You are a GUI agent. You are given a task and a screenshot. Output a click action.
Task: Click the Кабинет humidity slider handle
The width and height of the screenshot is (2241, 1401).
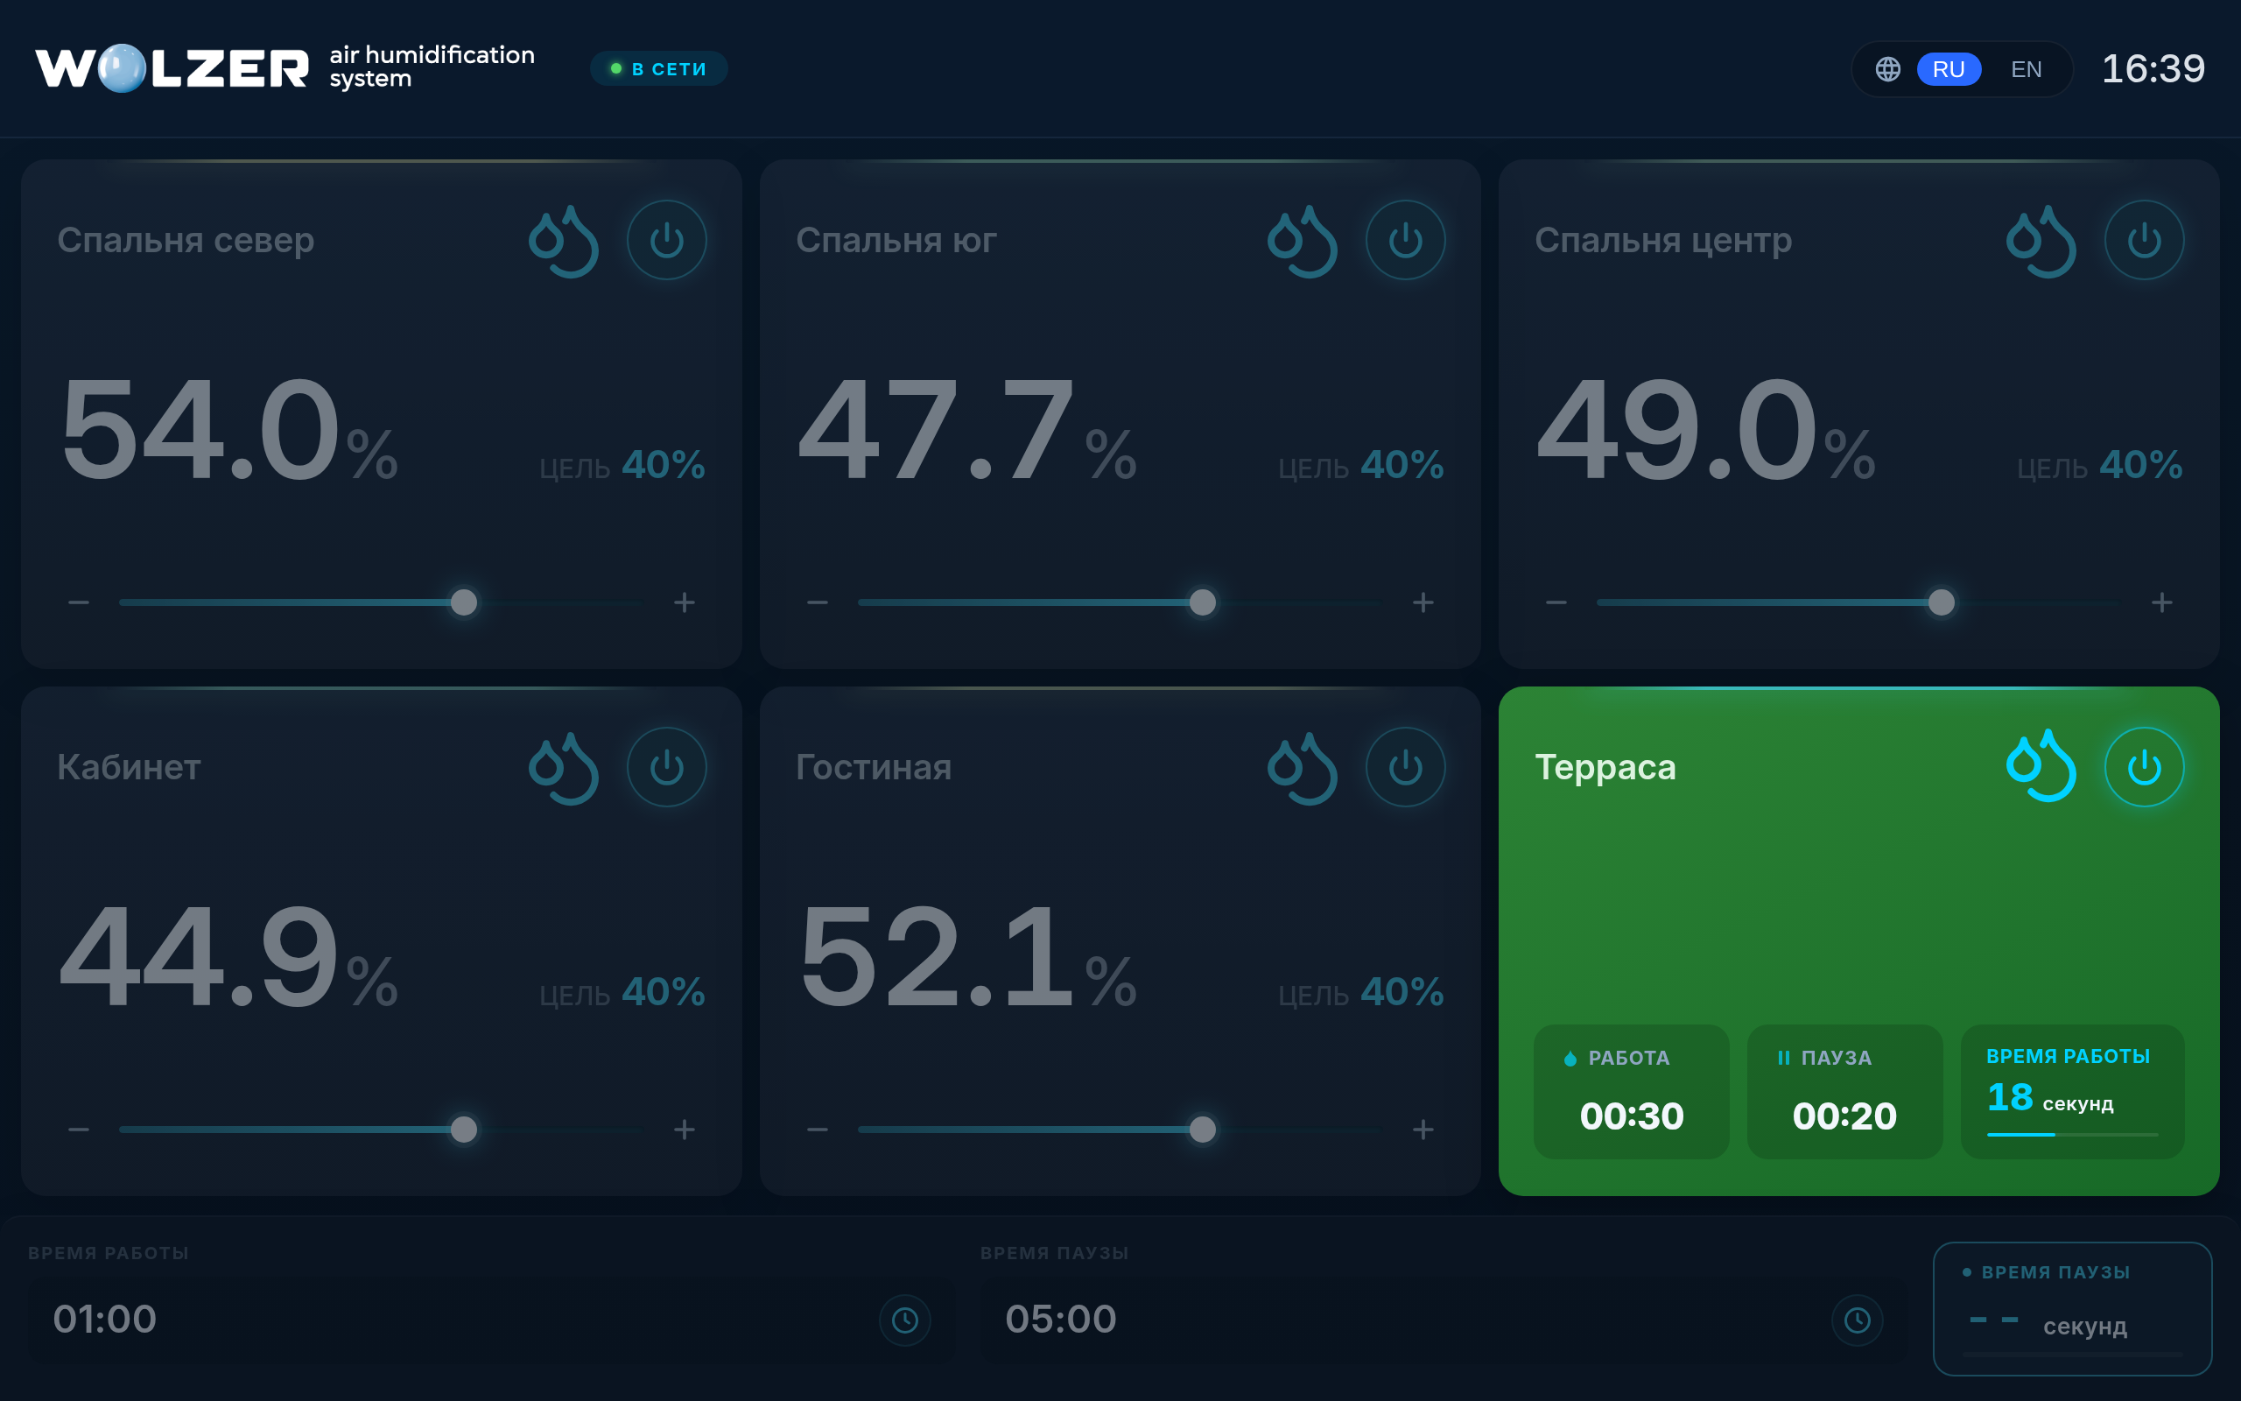pos(464,1130)
